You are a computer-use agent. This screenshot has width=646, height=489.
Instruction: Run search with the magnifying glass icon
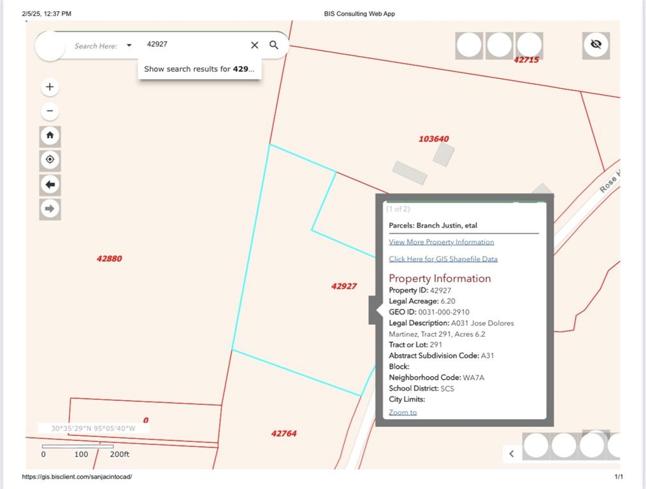(273, 45)
